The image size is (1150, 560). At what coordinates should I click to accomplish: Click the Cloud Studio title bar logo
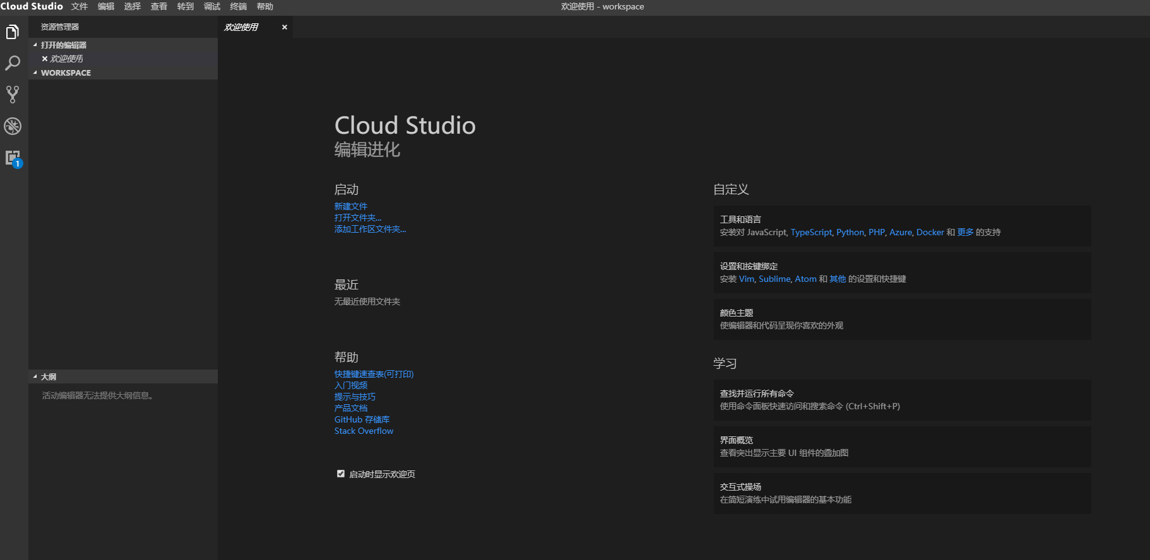point(32,6)
